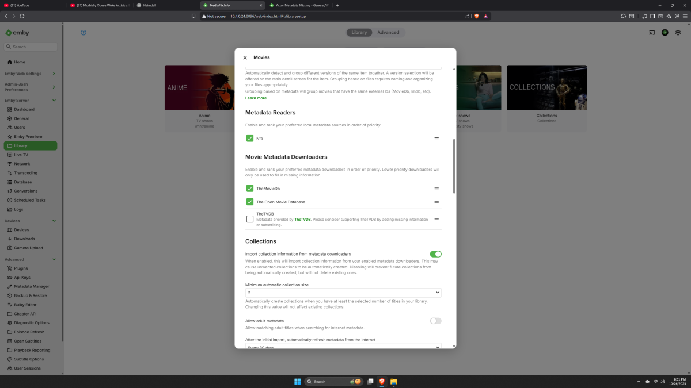Open the TheTVDB website link

(302, 219)
